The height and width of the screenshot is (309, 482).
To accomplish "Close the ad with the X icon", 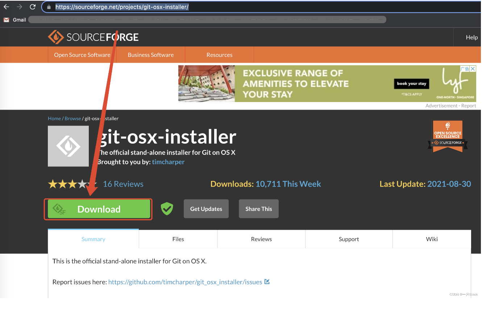I will pyautogui.click(x=473, y=69).
